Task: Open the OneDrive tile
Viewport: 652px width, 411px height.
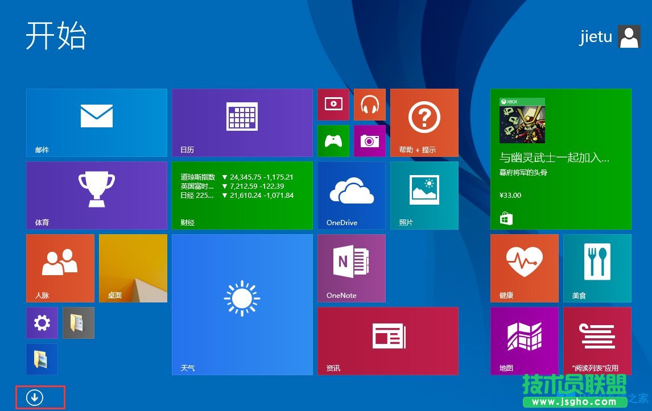Action: (351, 195)
